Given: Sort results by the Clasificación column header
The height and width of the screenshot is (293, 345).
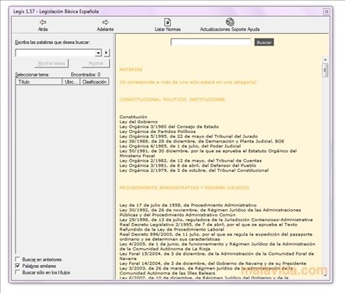Looking at the screenshot, I should [95, 82].
